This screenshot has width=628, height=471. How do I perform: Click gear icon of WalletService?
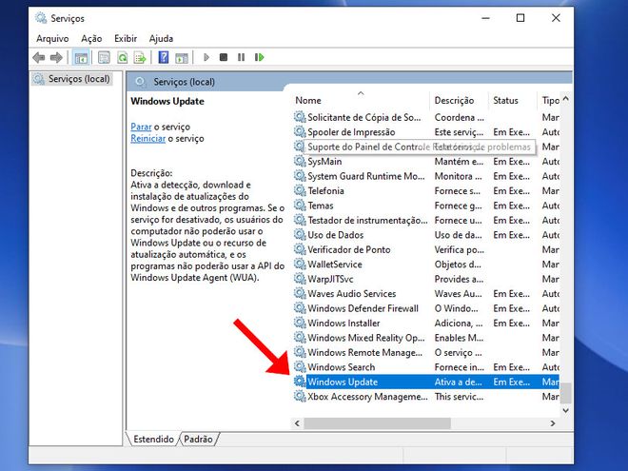coord(300,264)
